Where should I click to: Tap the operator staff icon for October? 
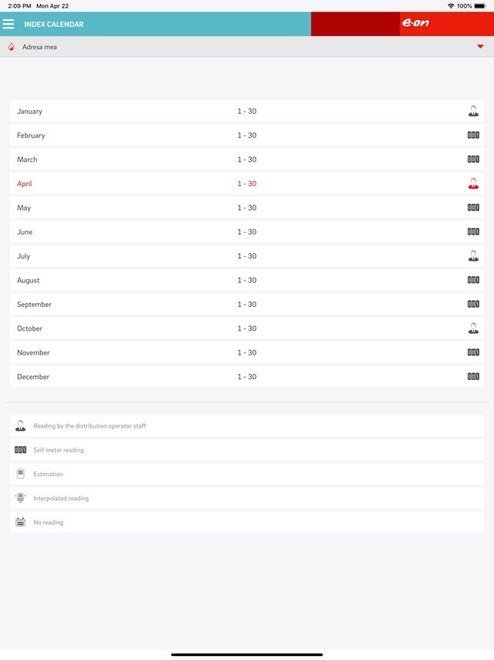coord(473,328)
